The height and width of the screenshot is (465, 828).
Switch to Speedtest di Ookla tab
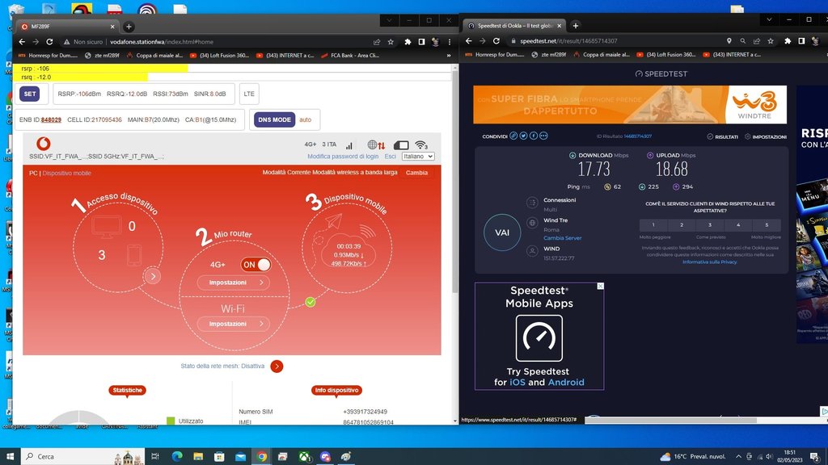tap(515, 25)
